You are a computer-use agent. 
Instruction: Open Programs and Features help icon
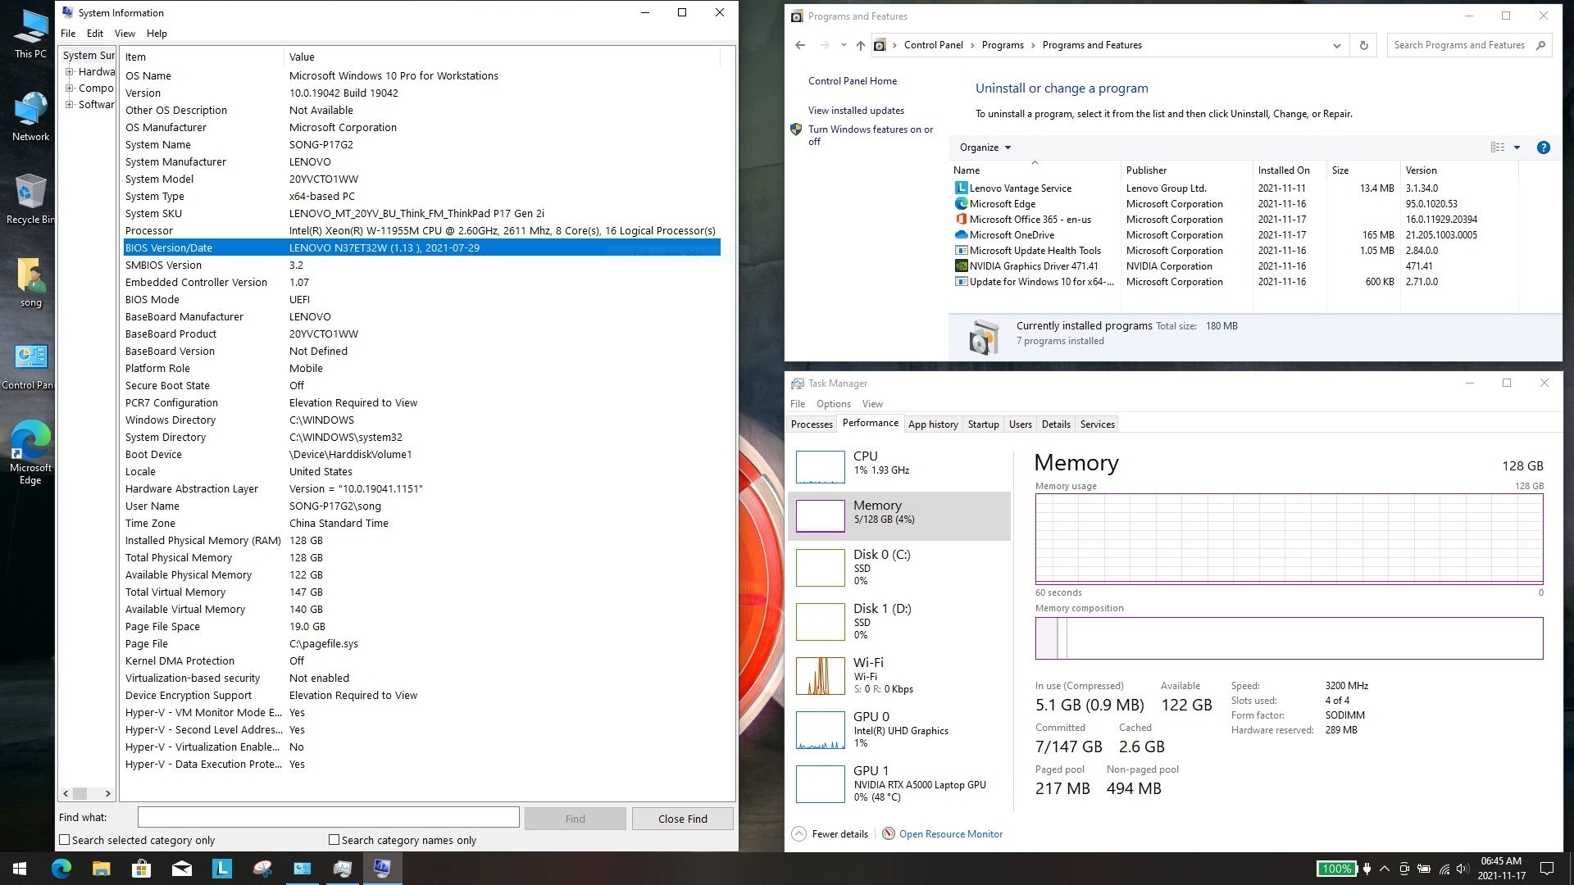(x=1543, y=147)
